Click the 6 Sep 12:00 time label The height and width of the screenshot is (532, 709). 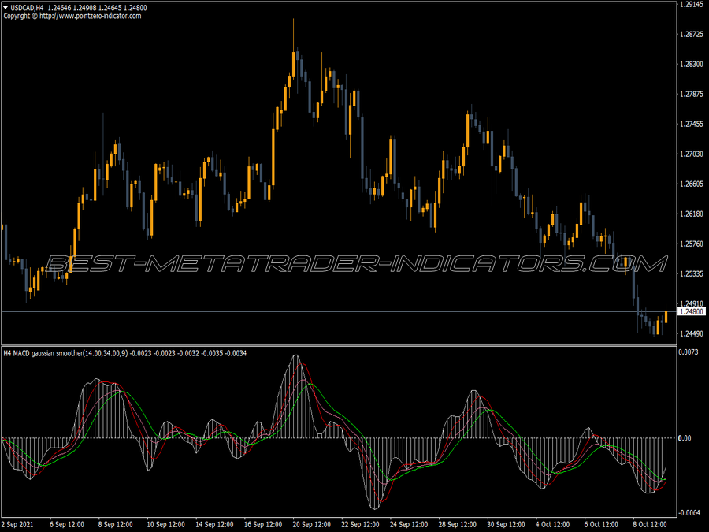point(66,524)
